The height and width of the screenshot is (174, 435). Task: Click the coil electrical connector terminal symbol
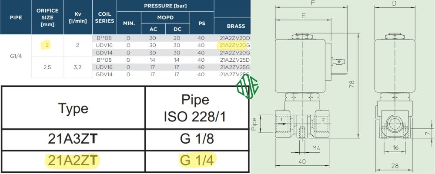tap(339, 62)
